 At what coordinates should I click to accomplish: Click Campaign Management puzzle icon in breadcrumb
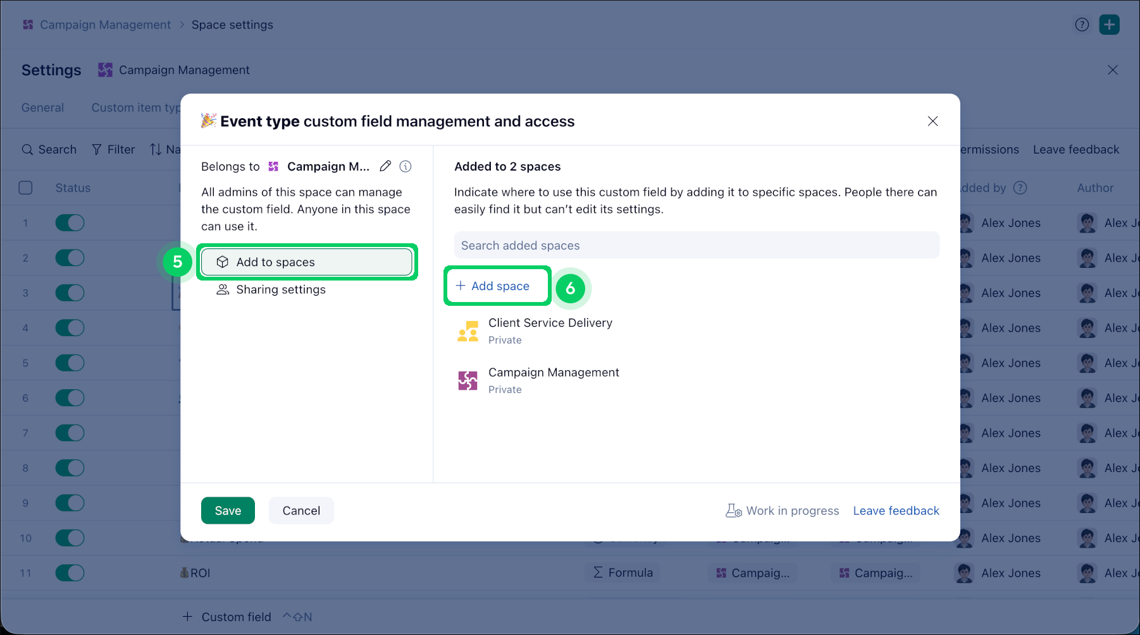[x=28, y=25]
